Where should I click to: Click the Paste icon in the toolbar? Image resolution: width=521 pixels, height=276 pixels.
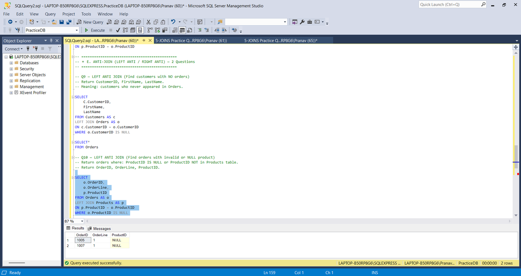click(163, 22)
